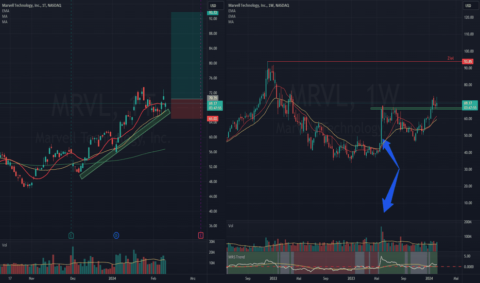
Task: Select first MA indicator label on daily chart
Action: coord(5,16)
